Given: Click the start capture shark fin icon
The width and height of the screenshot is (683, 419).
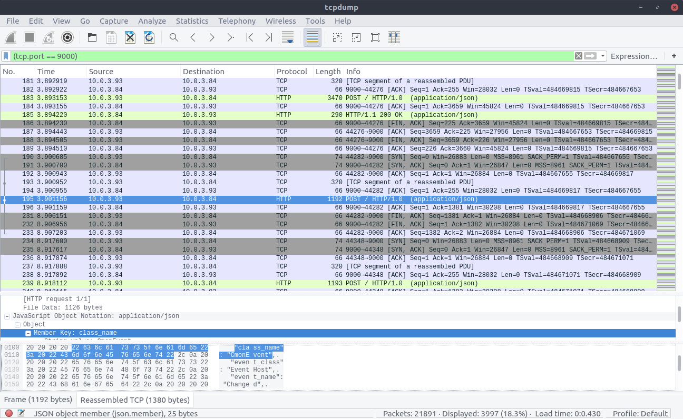Looking at the screenshot, I should click(x=11, y=37).
